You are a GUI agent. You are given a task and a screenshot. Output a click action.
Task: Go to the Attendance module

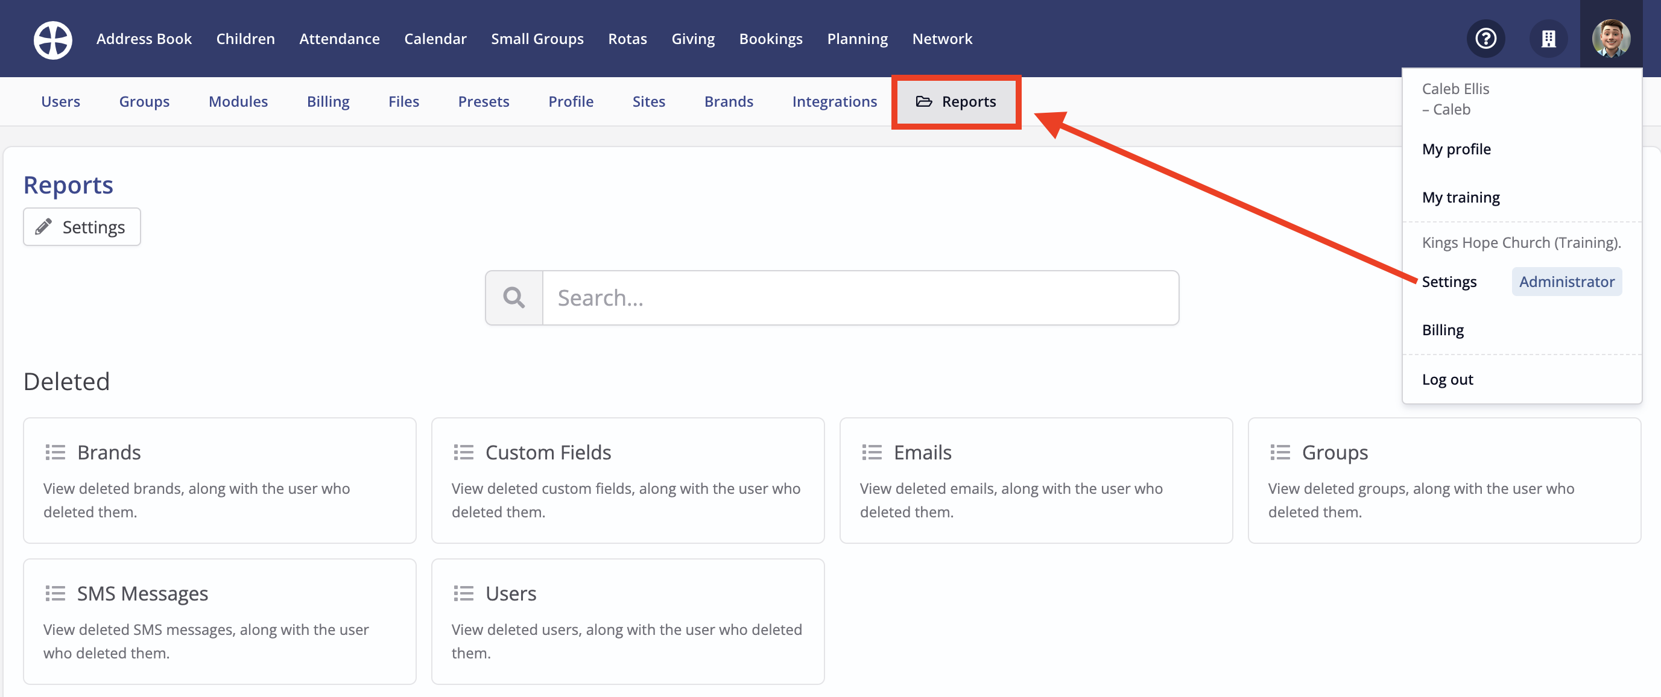click(x=339, y=39)
